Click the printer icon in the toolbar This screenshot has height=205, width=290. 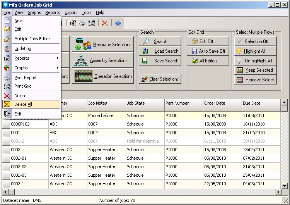point(82,23)
